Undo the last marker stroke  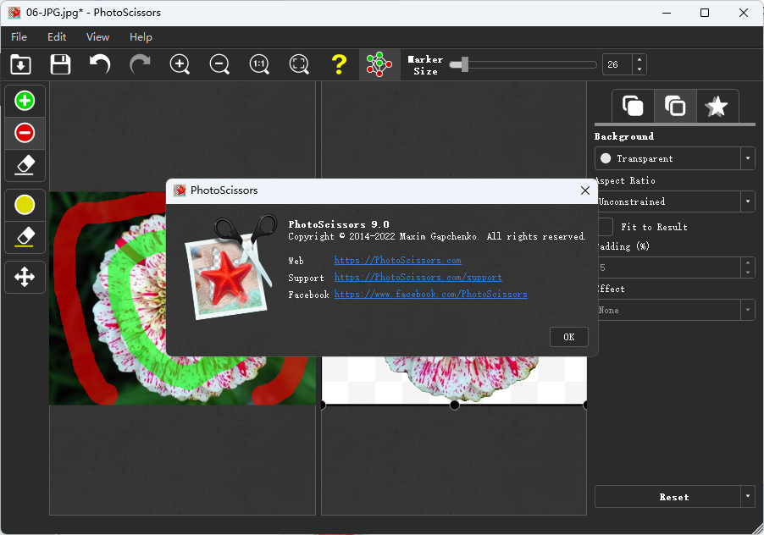(x=100, y=64)
